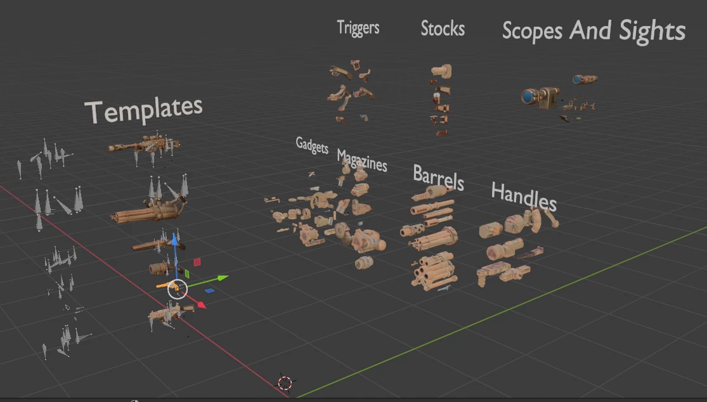Pick the "Stocks" text label
Screen dimensions: 707x402
443,29
